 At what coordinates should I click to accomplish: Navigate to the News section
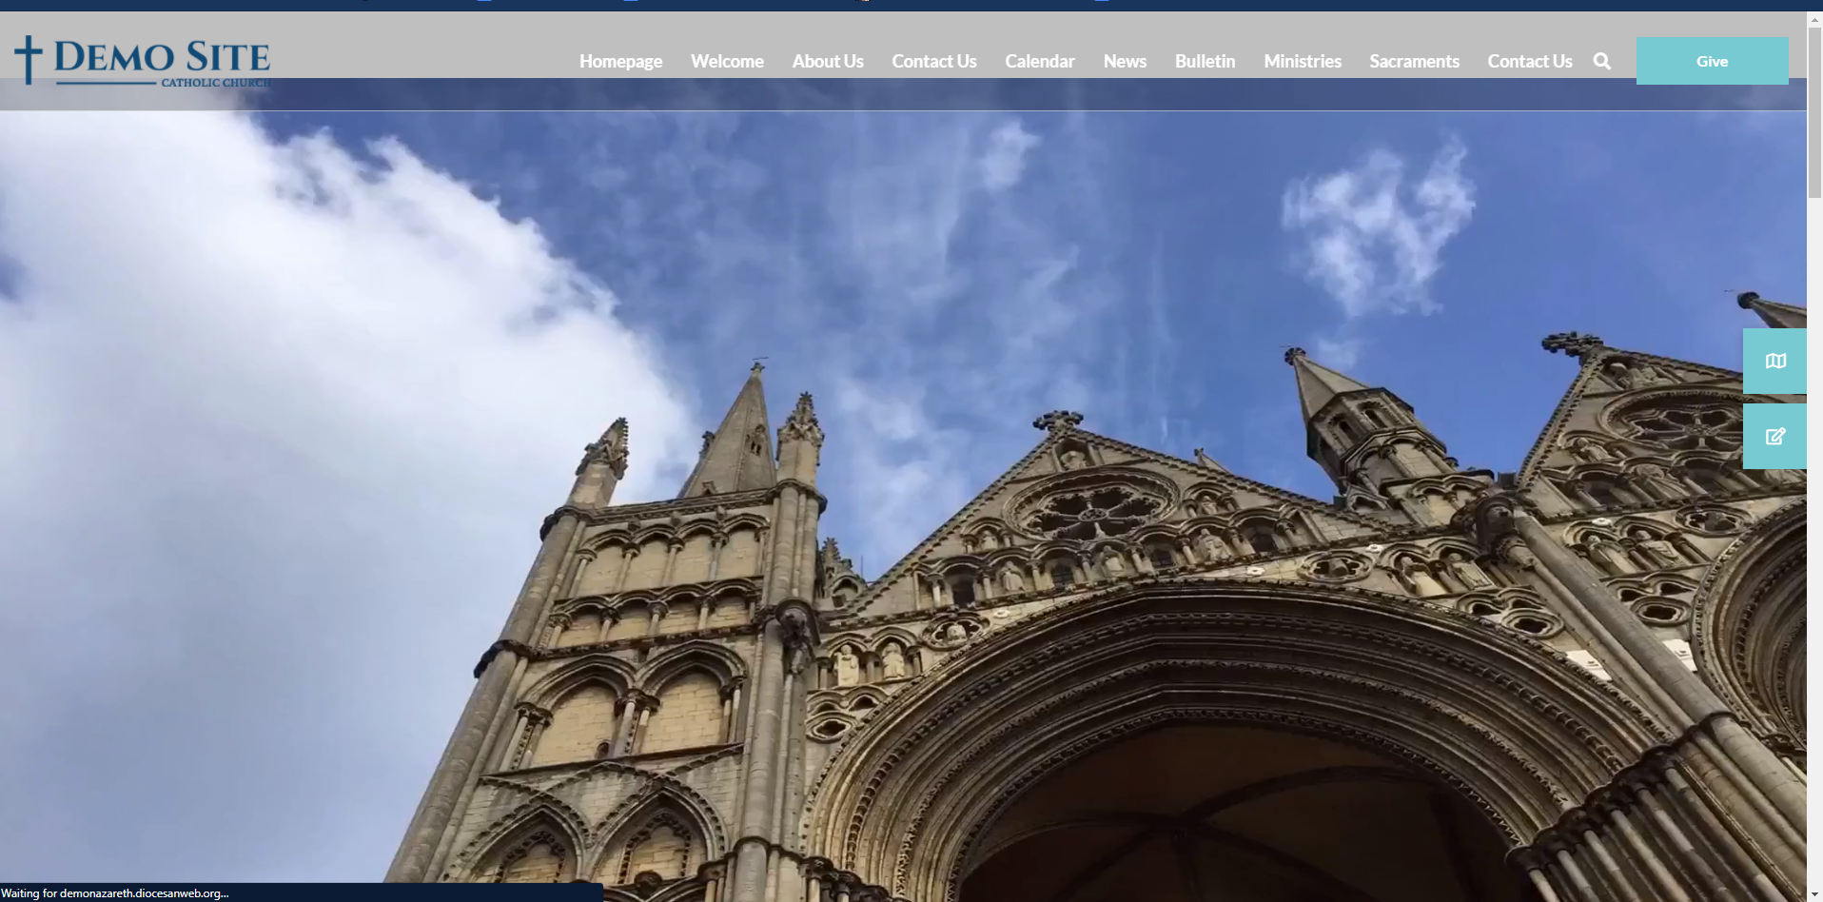(x=1125, y=61)
